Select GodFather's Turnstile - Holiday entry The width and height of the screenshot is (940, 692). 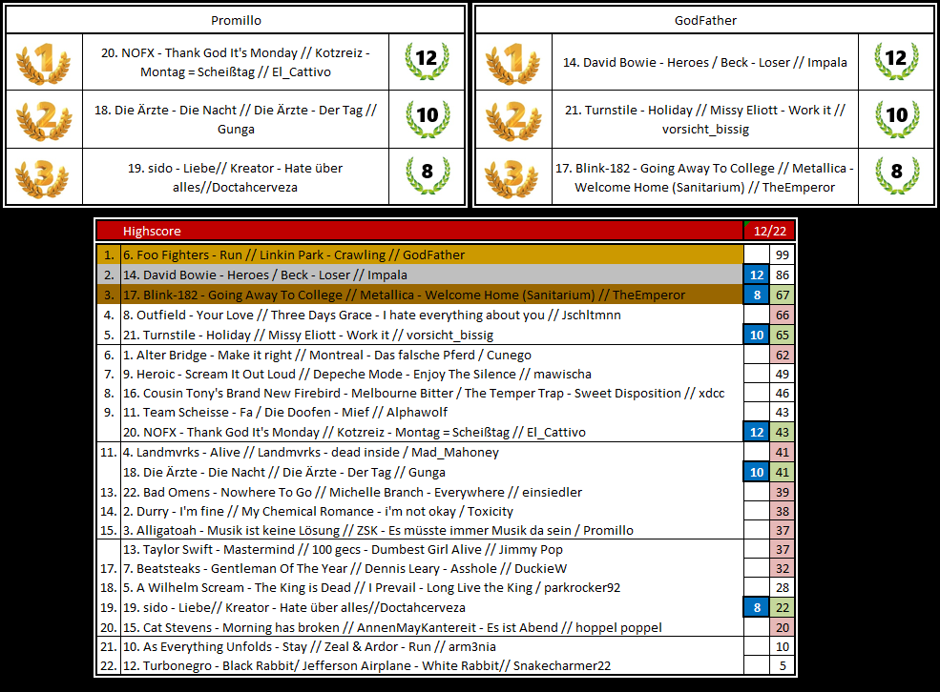[705, 120]
